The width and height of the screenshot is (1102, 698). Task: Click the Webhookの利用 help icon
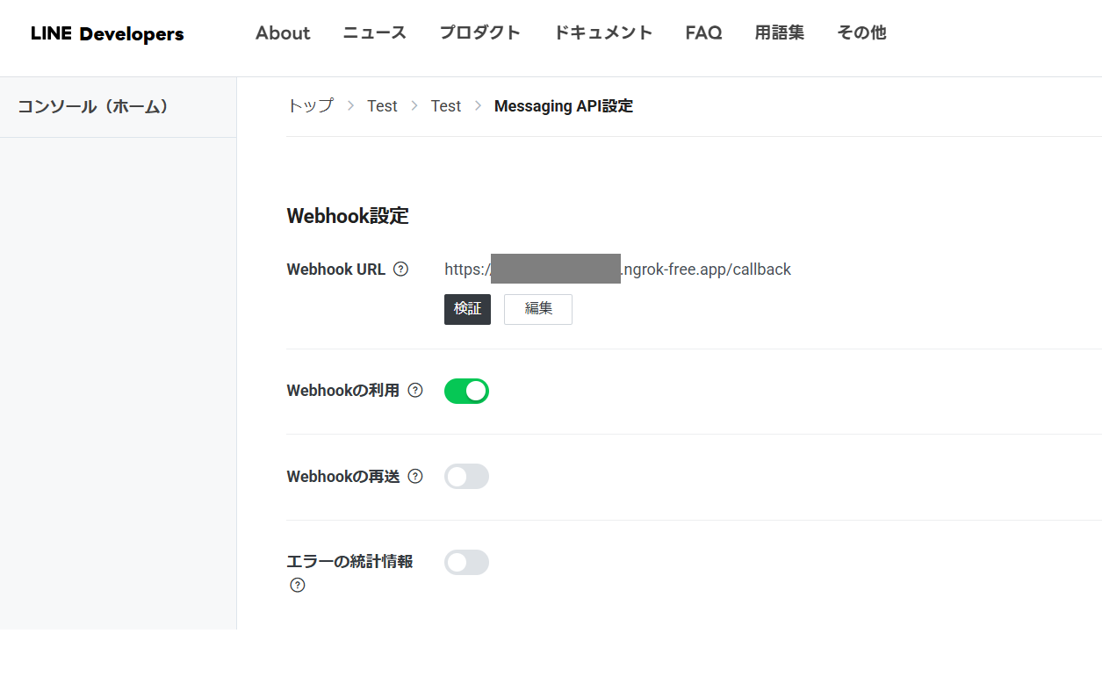(x=414, y=391)
